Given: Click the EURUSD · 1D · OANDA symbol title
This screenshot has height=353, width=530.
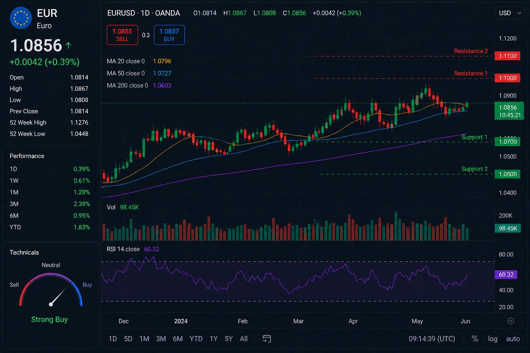Looking at the screenshot, I should [144, 13].
